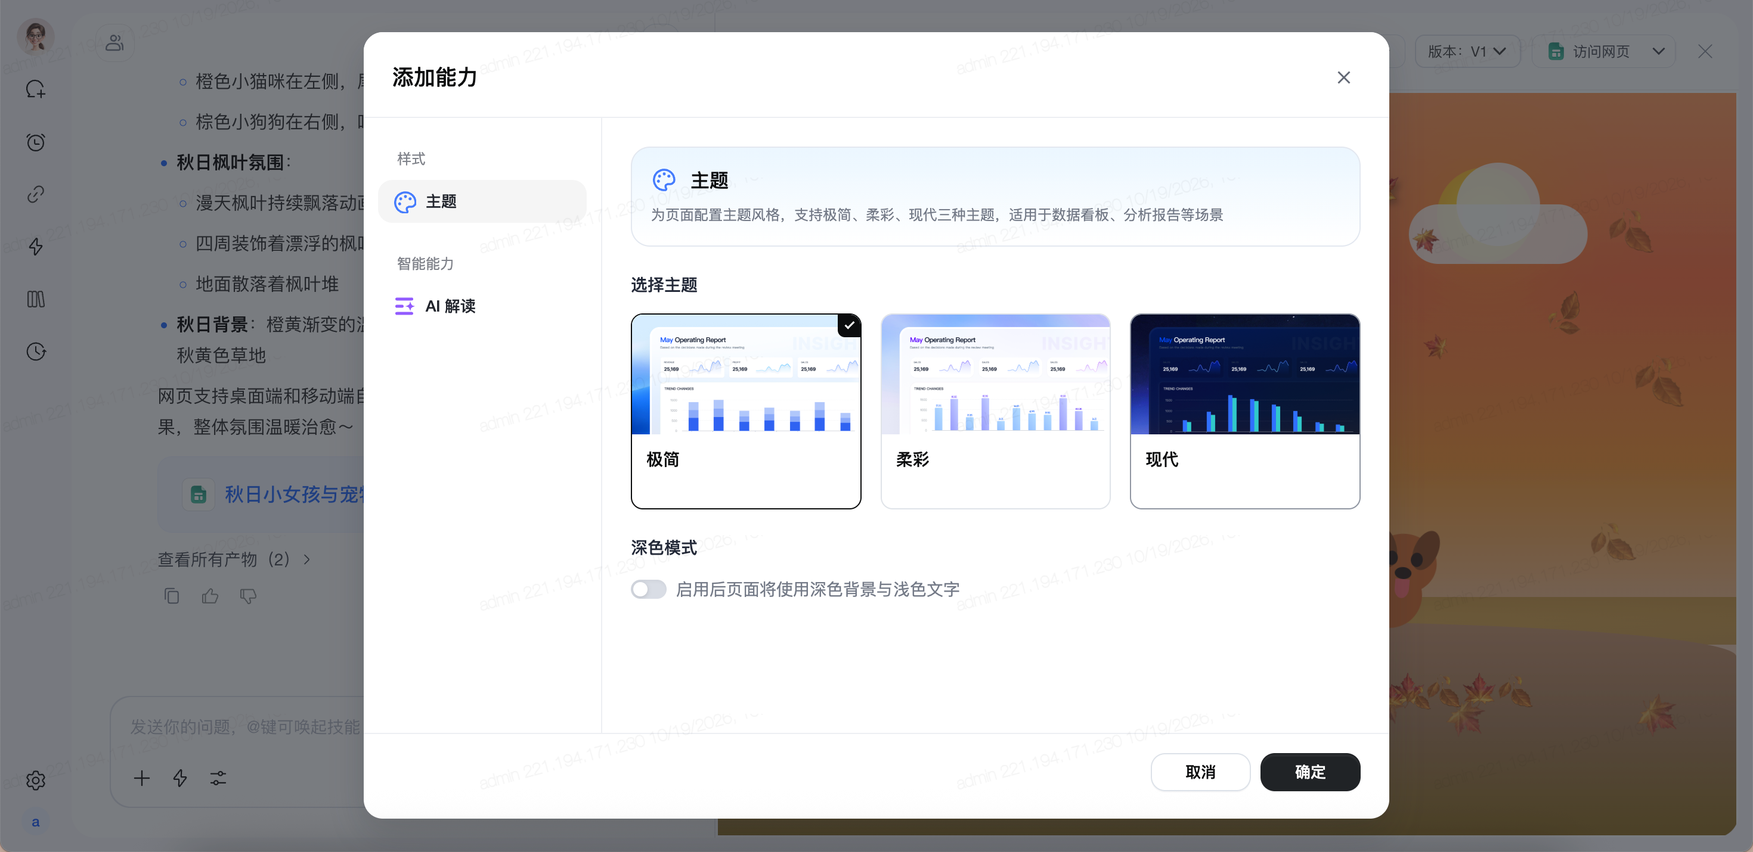This screenshot has height=852, width=1753.
Task: Click the lightning bolt sidebar icon
Action: [36, 246]
